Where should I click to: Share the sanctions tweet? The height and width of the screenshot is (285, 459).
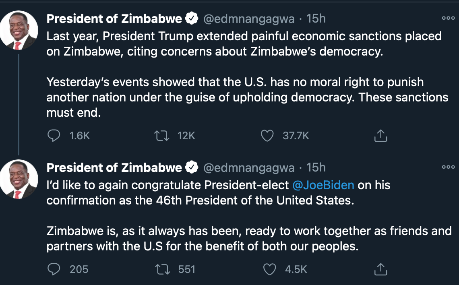click(x=380, y=136)
